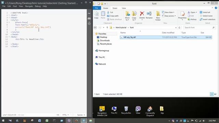Click the Paste icon in the ribbon
Image resolution: width=219 pixels, height=123 pixels.
point(103,15)
